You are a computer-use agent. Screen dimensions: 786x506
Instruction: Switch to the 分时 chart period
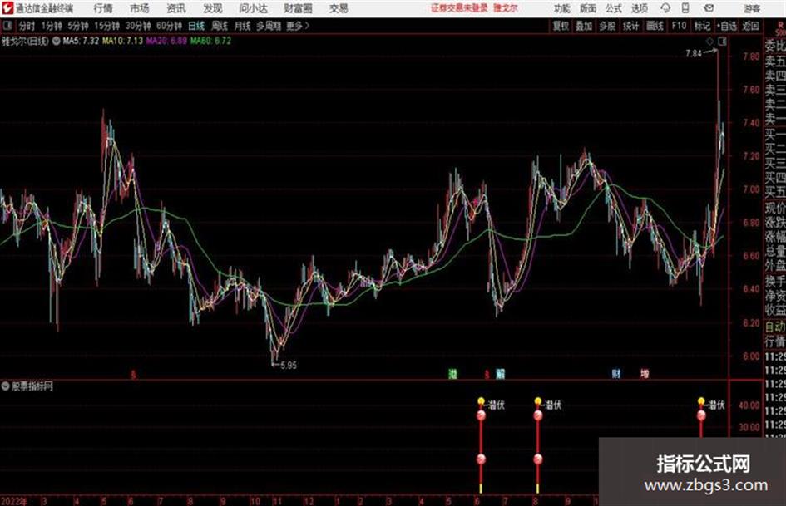[x=27, y=26]
